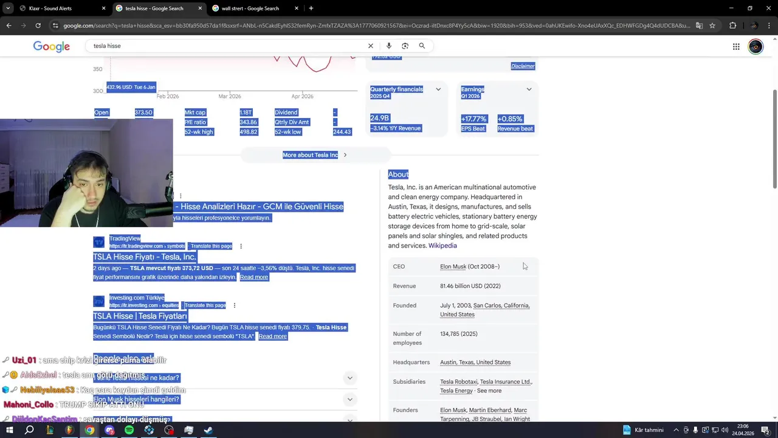Read more on the TradingView snippet
This screenshot has height=438, width=778.
[x=254, y=277]
